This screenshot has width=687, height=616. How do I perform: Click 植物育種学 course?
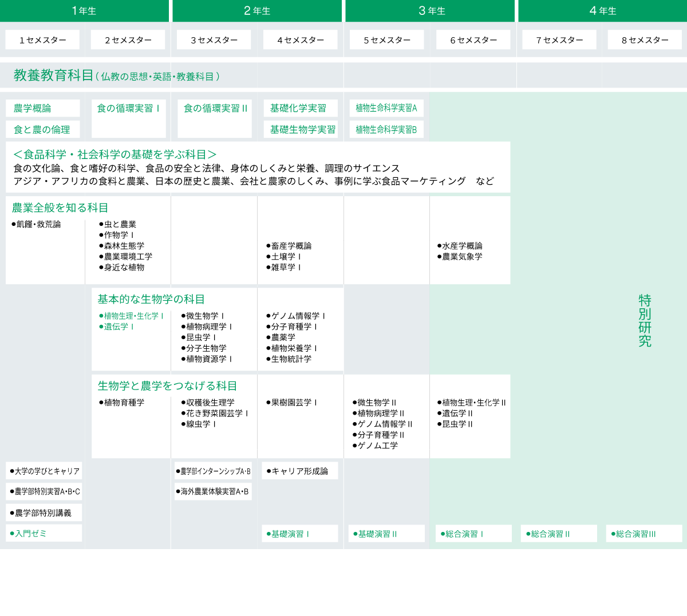click(121, 403)
